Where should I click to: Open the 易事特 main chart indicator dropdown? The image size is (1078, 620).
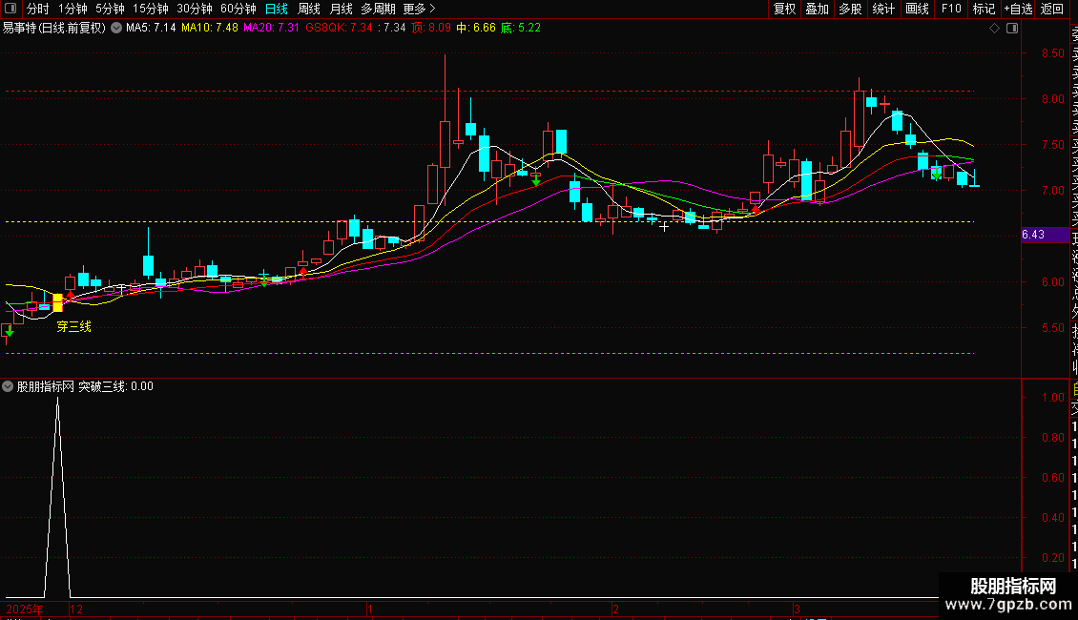pyautogui.click(x=116, y=29)
